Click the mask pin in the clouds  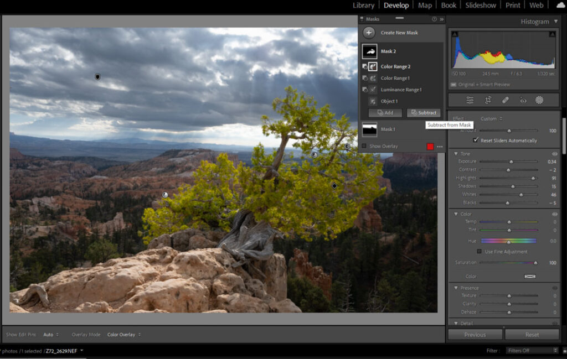(x=97, y=76)
